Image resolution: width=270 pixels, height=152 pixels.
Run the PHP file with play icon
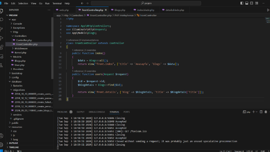pos(268,10)
